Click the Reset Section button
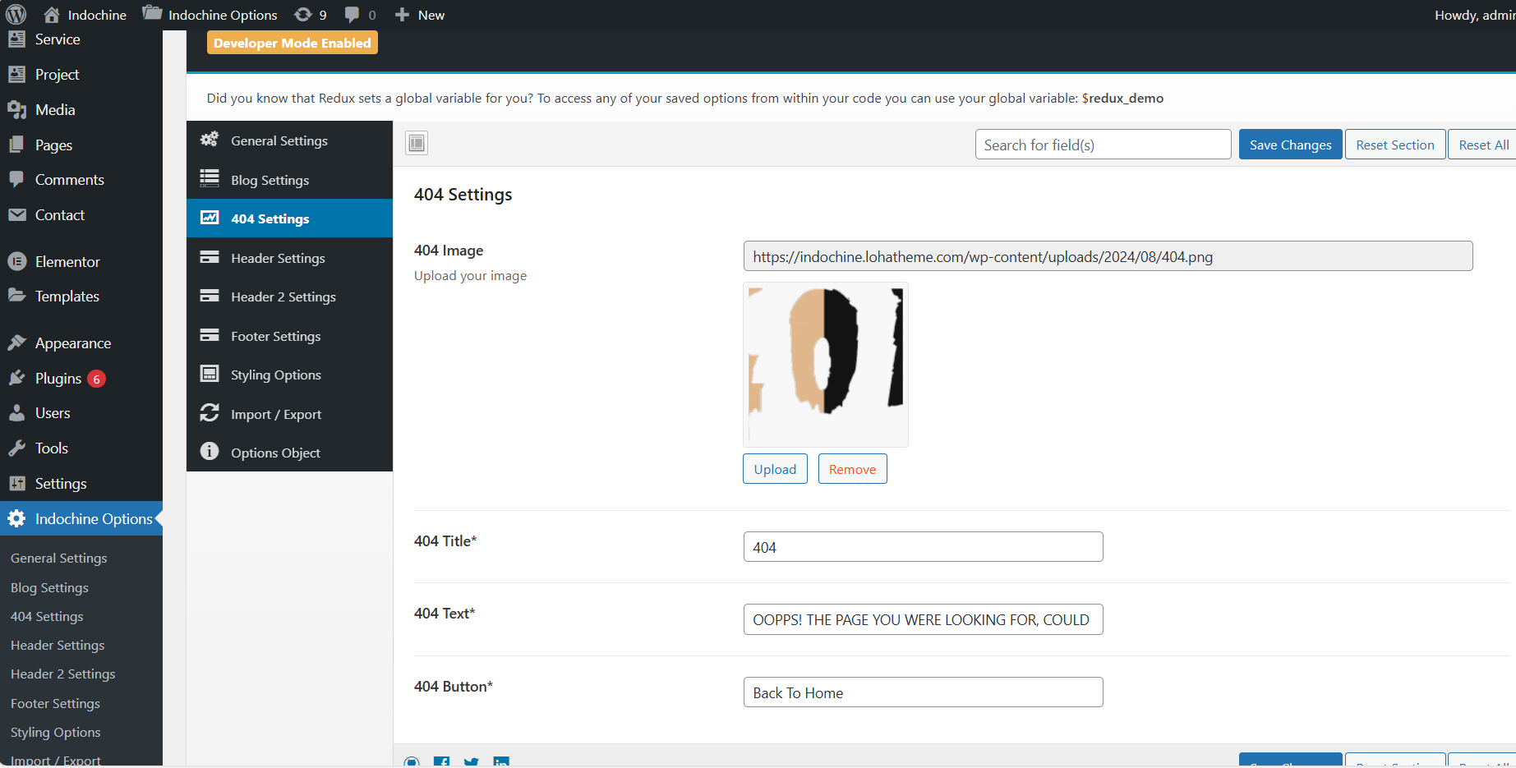 pyautogui.click(x=1394, y=145)
